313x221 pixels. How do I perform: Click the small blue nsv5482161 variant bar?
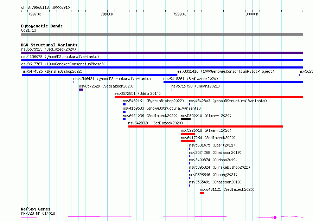tap(124, 104)
